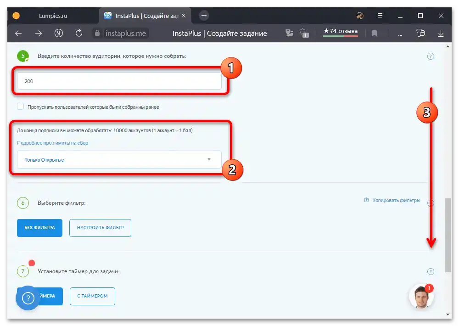Click the step 7 number circle
Screen dimensions: 459x326
[x=23, y=271]
